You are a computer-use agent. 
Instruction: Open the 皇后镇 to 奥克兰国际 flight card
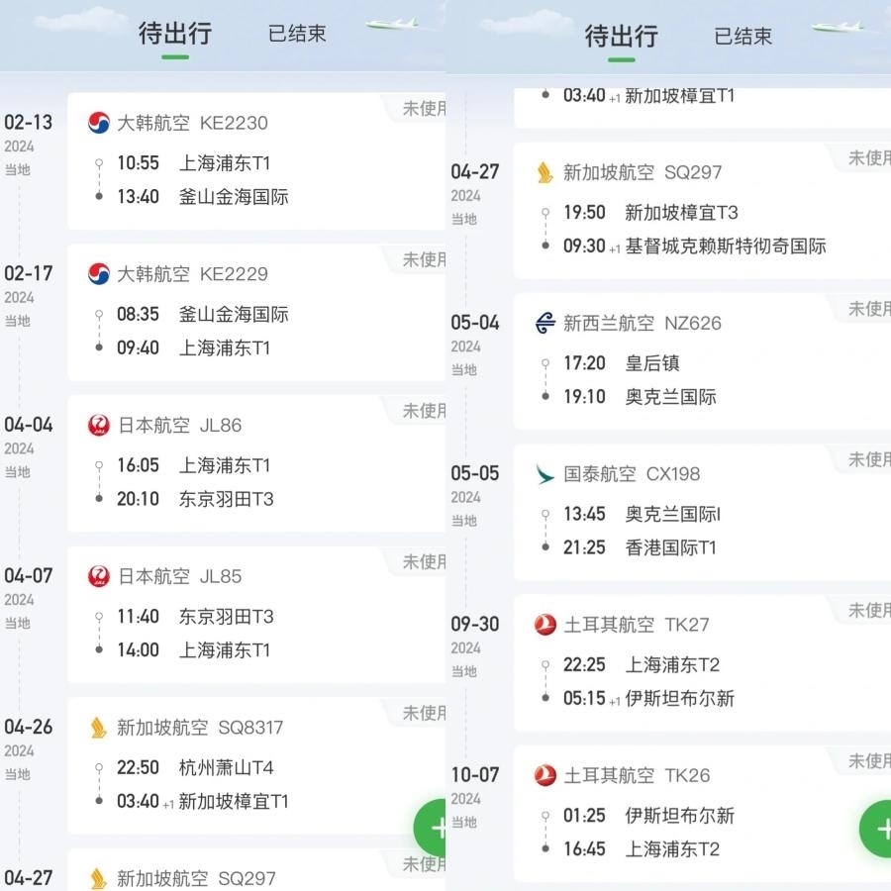[x=693, y=380]
